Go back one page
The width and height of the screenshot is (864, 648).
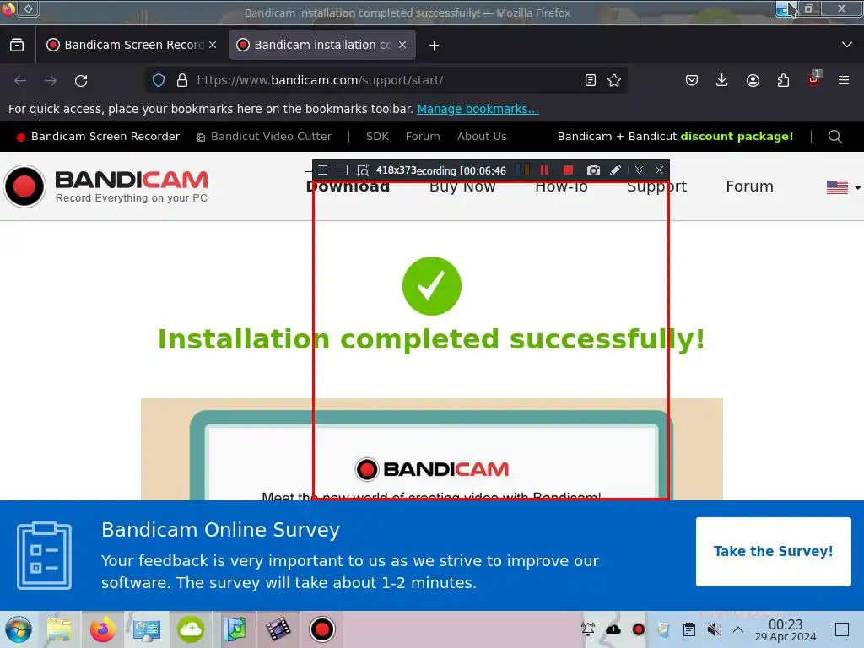click(x=20, y=81)
